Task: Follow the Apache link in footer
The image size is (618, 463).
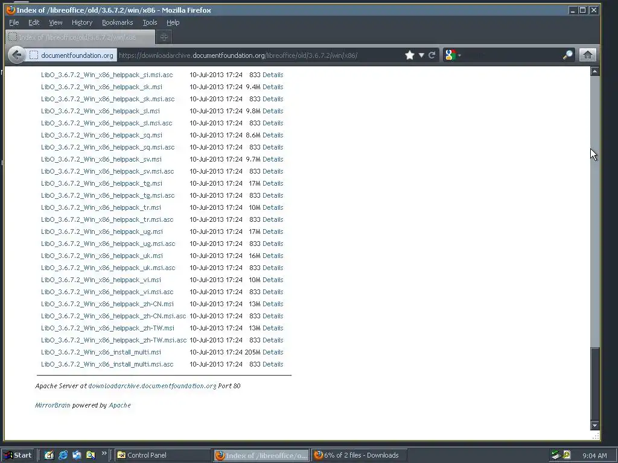Action: [x=120, y=405]
